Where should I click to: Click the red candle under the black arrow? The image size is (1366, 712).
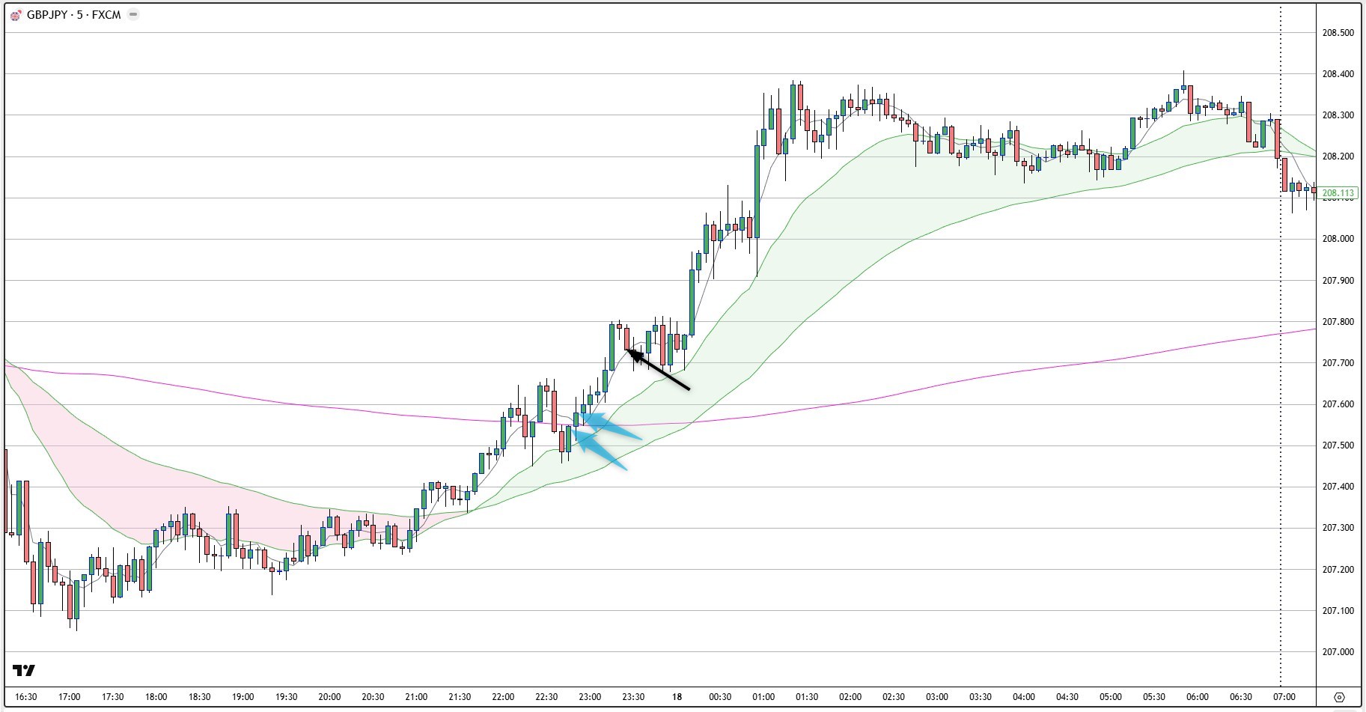(x=626, y=341)
